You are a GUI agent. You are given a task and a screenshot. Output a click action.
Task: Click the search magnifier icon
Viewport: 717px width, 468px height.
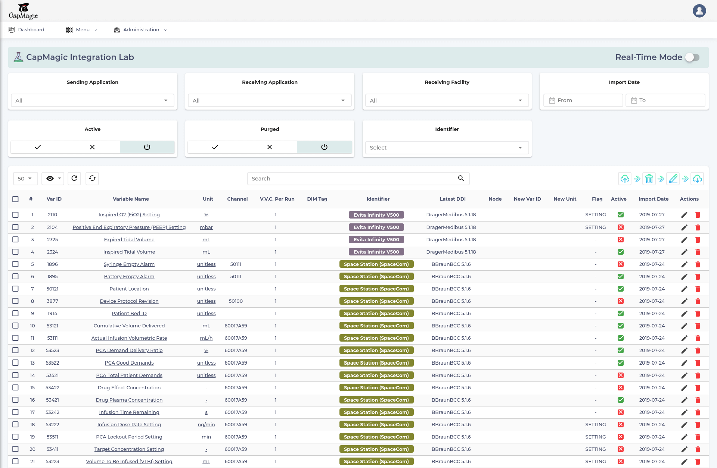[x=461, y=178]
